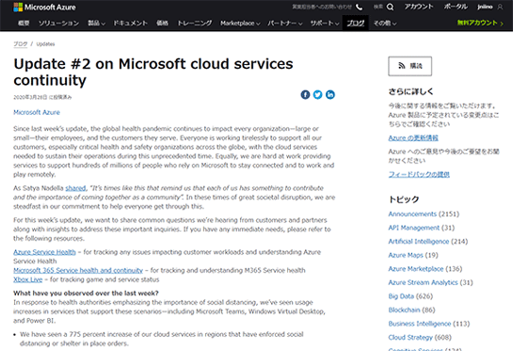The height and width of the screenshot is (351, 513).
Task: Open the Business Intelligence topic
Action: [420, 324]
